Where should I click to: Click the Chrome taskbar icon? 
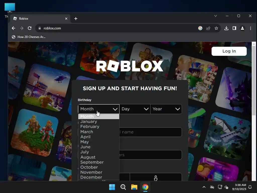click(x=145, y=187)
